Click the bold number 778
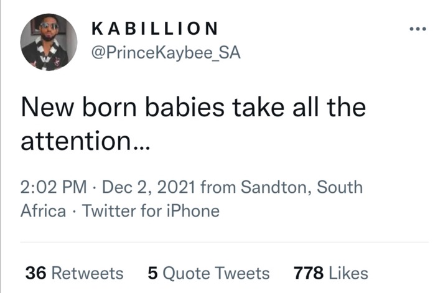The image size is (448, 293). point(309,273)
